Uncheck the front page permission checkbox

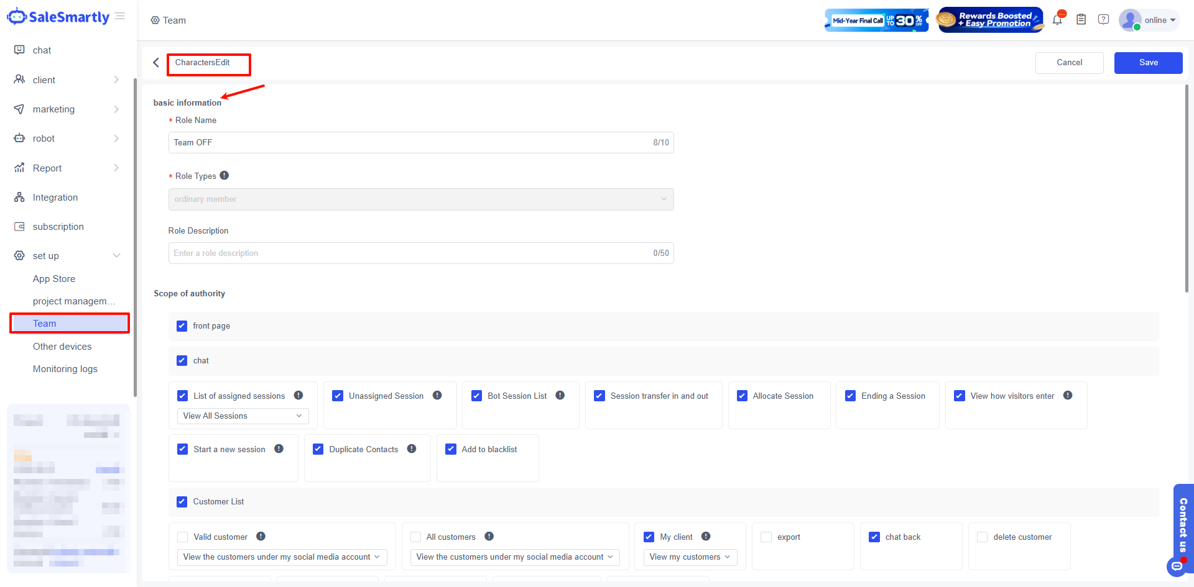click(182, 326)
